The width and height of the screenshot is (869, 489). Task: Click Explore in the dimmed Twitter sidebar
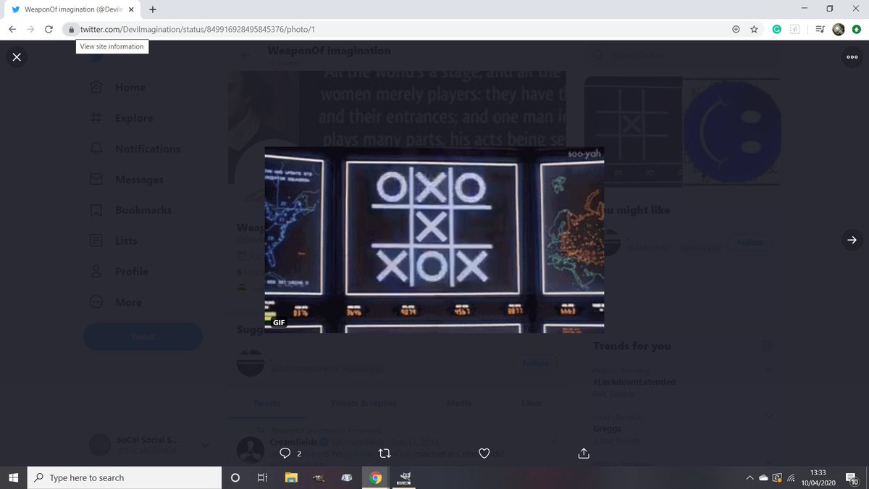tap(121, 118)
